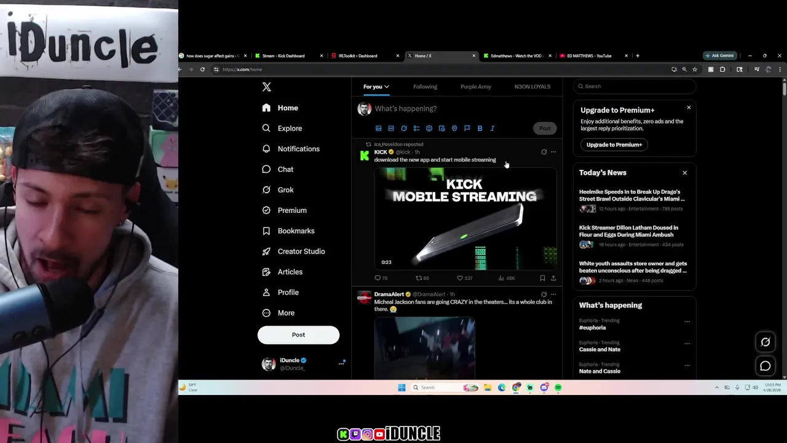Open more options for Cassie and Nate trend
This screenshot has height=443, width=787.
pyautogui.click(x=687, y=343)
